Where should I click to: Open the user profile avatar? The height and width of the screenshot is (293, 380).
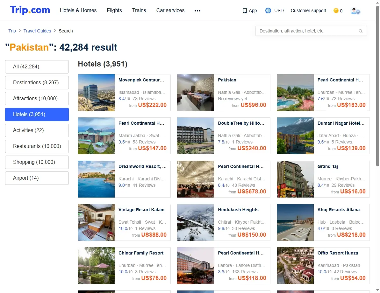(x=355, y=11)
